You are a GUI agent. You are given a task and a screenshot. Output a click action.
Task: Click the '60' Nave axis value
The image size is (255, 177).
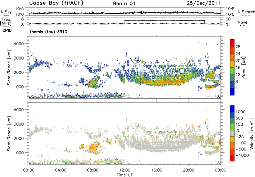pyautogui.click(x=228, y=19)
